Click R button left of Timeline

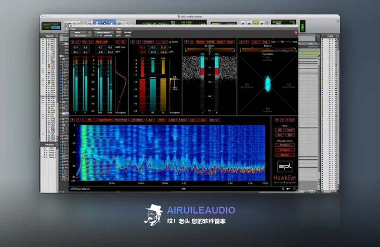click(x=133, y=42)
